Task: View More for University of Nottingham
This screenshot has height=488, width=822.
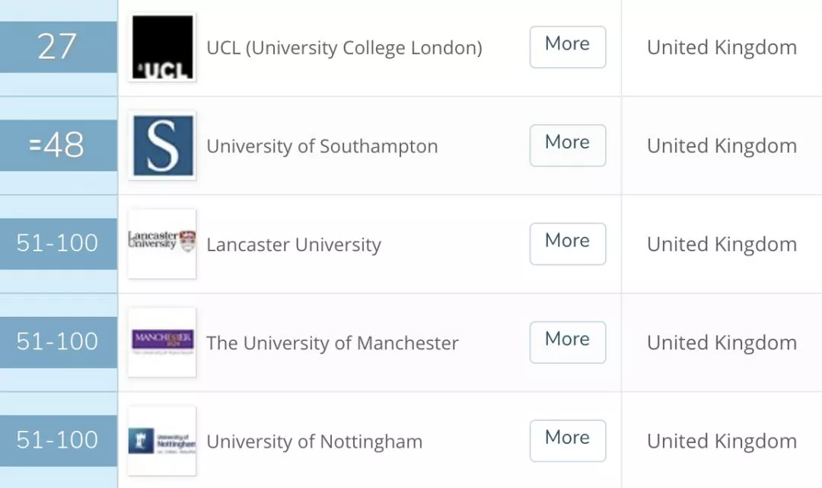Action: click(x=568, y=441)
